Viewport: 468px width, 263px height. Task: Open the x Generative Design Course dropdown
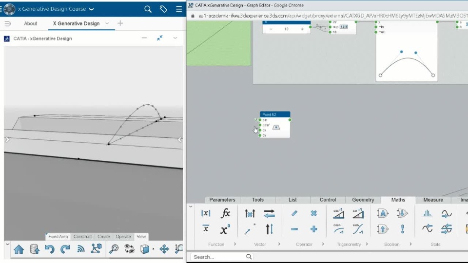pos(91,9)
